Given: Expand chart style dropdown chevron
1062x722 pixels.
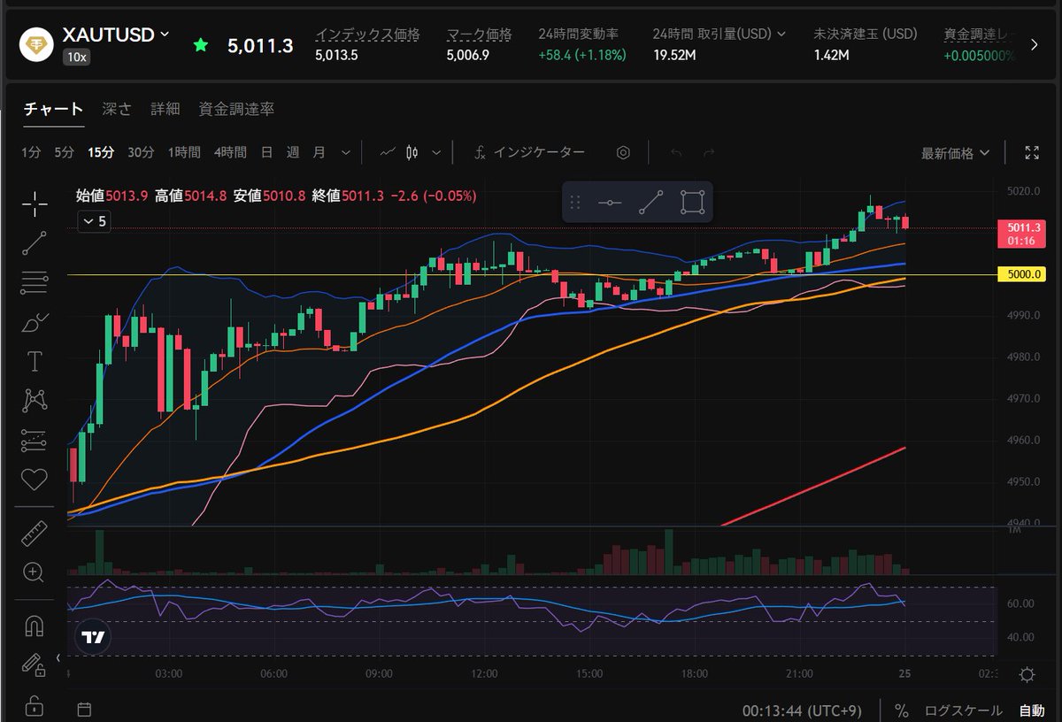Looking at the screenshot, I should pyautogui.click(x=436, y=152).
